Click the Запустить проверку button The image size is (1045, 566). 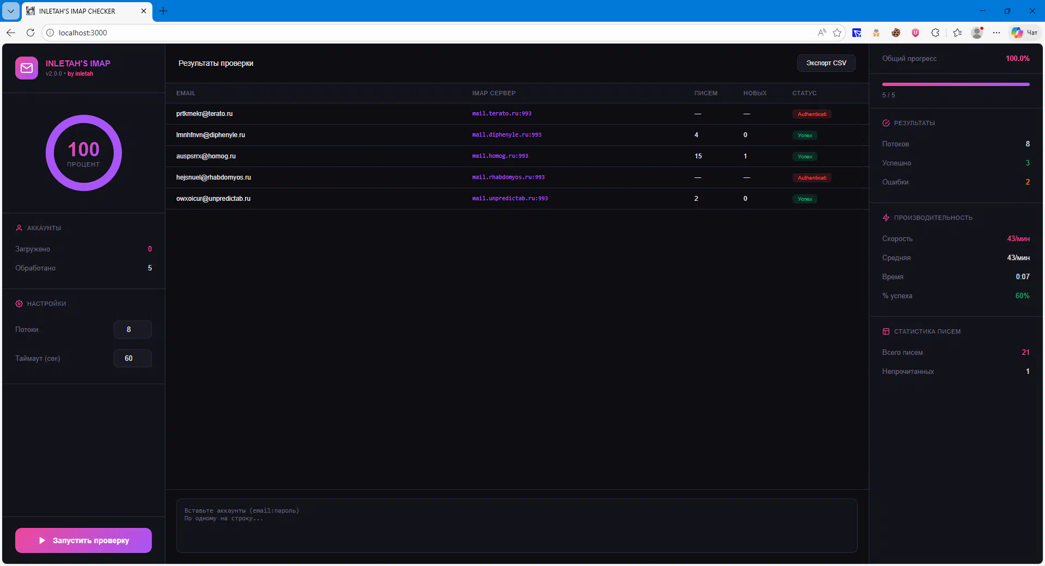83,540
